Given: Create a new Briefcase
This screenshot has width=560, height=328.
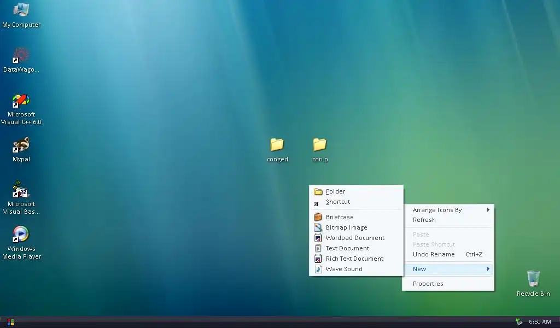Looking at the screenshot, I should 356,217.
